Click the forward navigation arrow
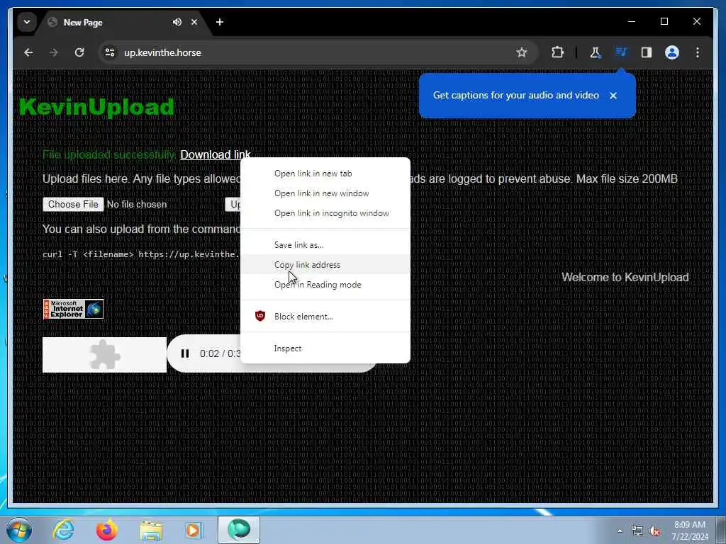This screenshot has height=544, width=726. point(54,52)
